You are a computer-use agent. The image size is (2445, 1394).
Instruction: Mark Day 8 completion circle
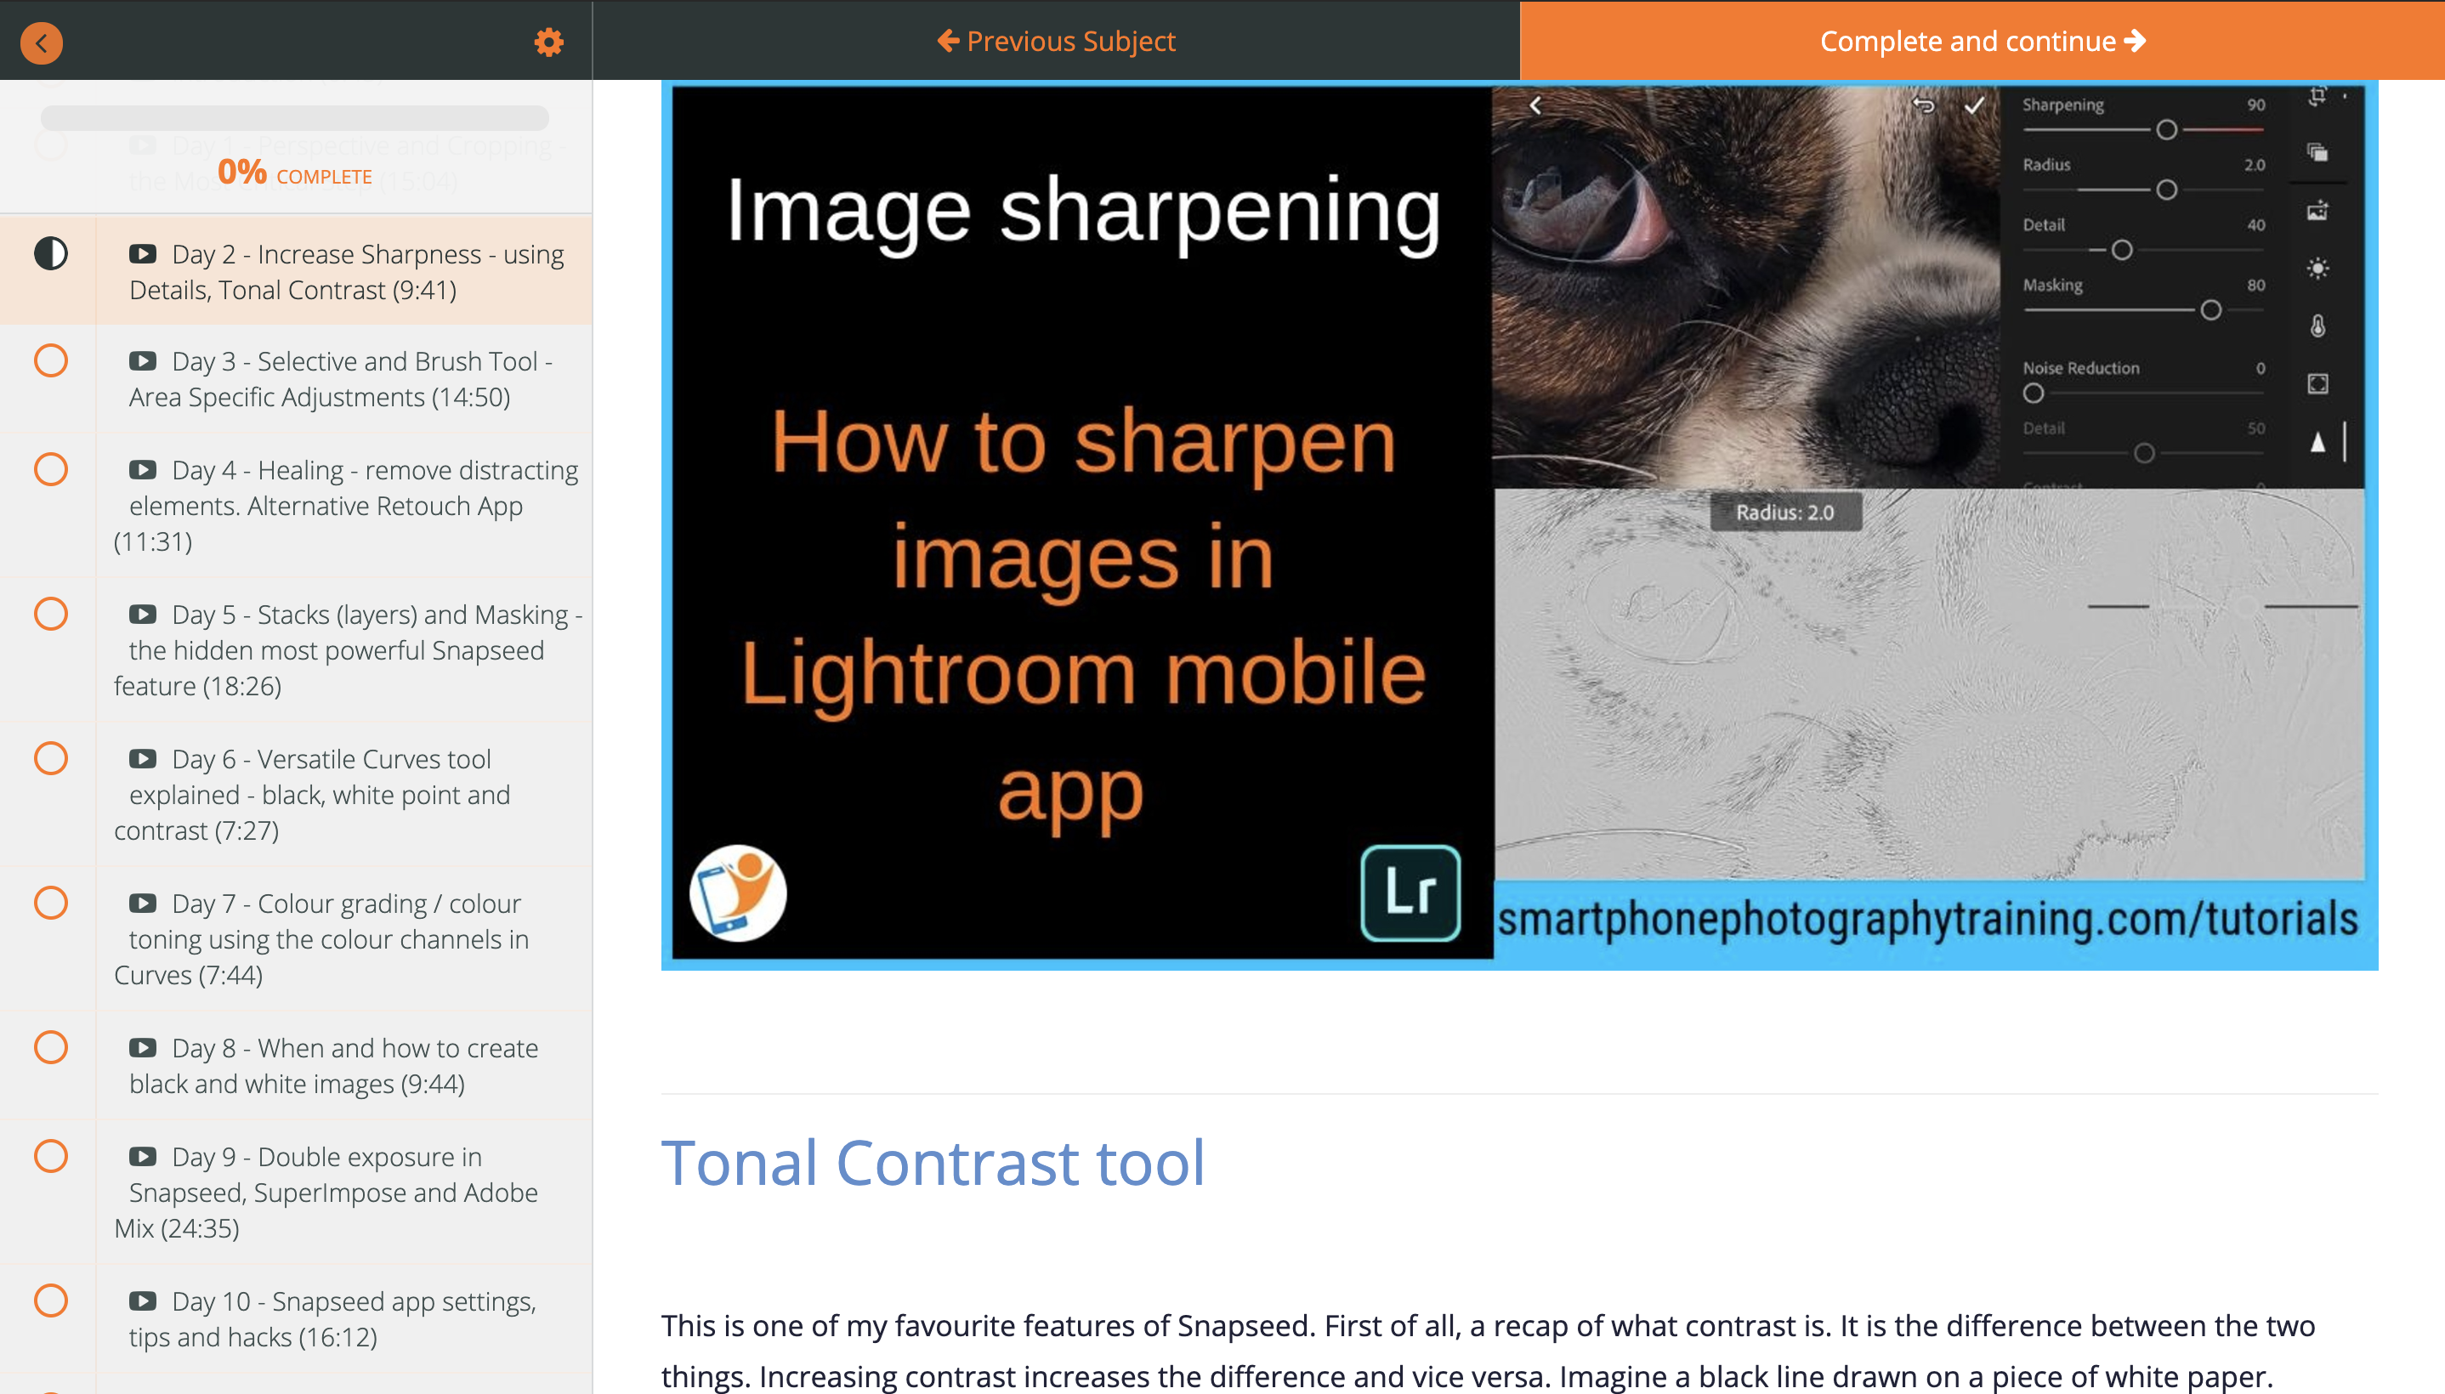pyautogui.click(x=51, y=1047)
